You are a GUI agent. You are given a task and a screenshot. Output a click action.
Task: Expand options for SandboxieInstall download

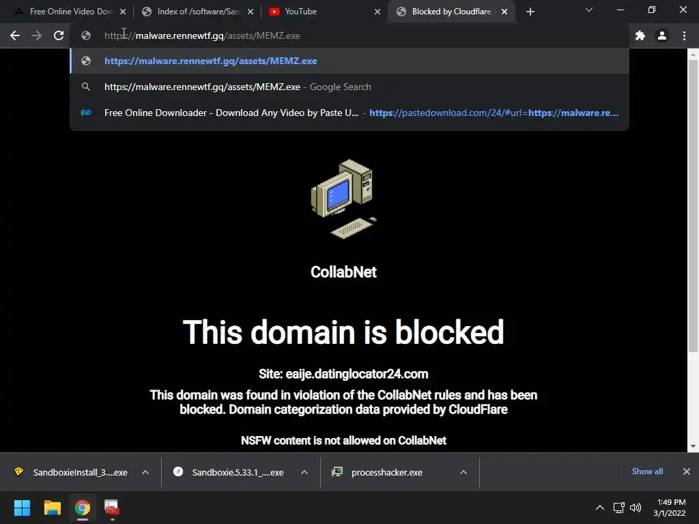(x=145, y=472)
